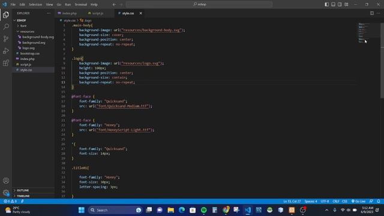Open the Run and Debug view
The image size is (384, 216).
coord(6,50)
